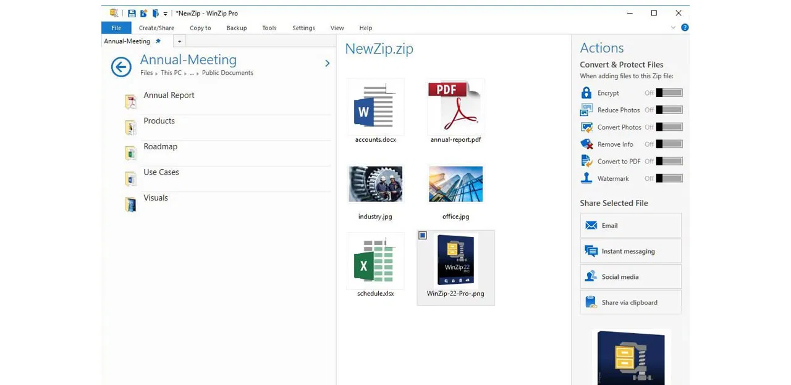Click the Convert to PDF icon
The image size is (791, 385).
586,161
